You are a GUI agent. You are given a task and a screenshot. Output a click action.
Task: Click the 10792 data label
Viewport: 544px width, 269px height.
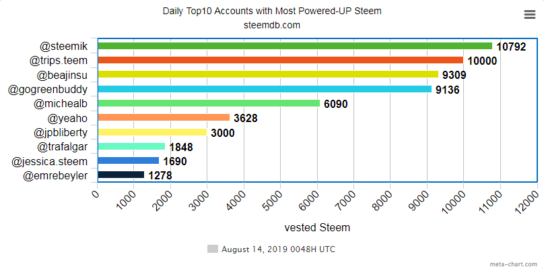[x=512, y=47]
